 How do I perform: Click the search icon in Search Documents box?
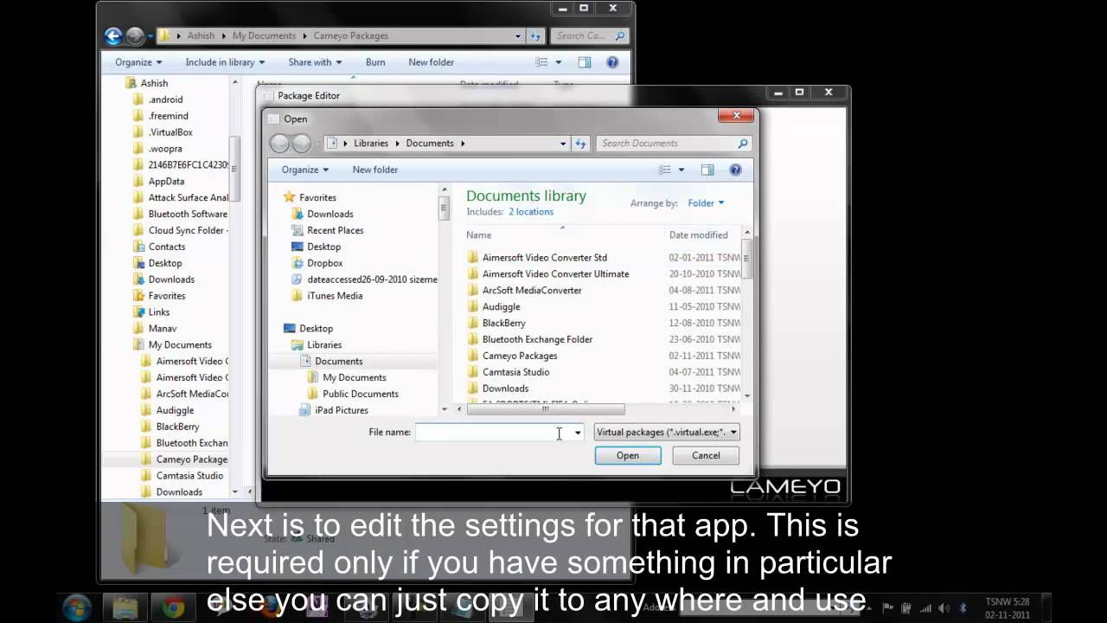pyautogui.click(x=742, y=144)
